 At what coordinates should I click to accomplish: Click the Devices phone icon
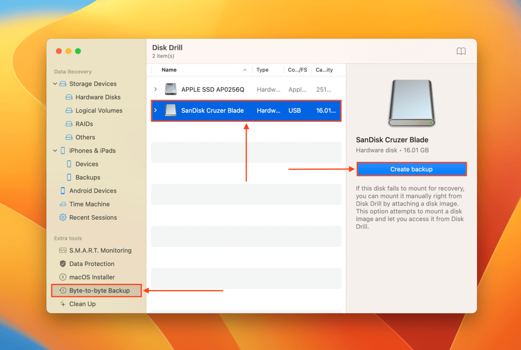(x=69, y=164)
